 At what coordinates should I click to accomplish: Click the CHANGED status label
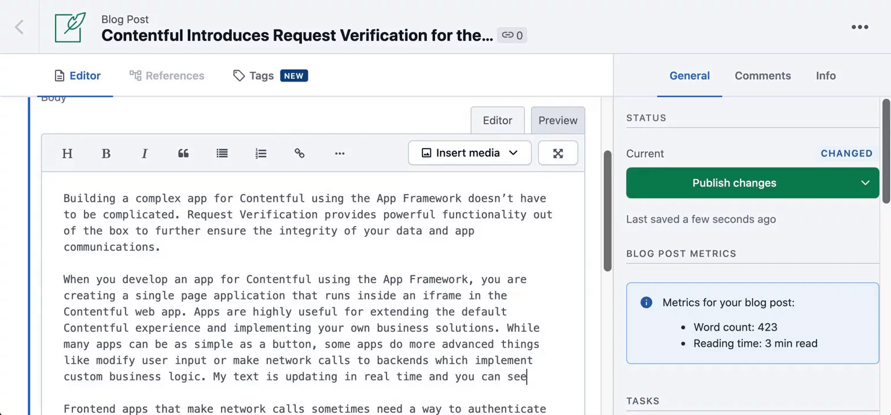click(846, 153)
